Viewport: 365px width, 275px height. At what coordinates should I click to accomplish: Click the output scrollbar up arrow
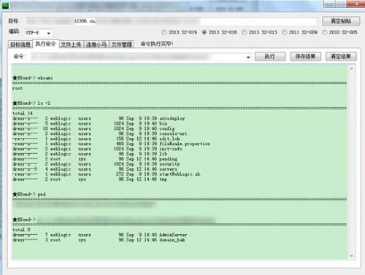pyautogui.click(x=352, y=69)
